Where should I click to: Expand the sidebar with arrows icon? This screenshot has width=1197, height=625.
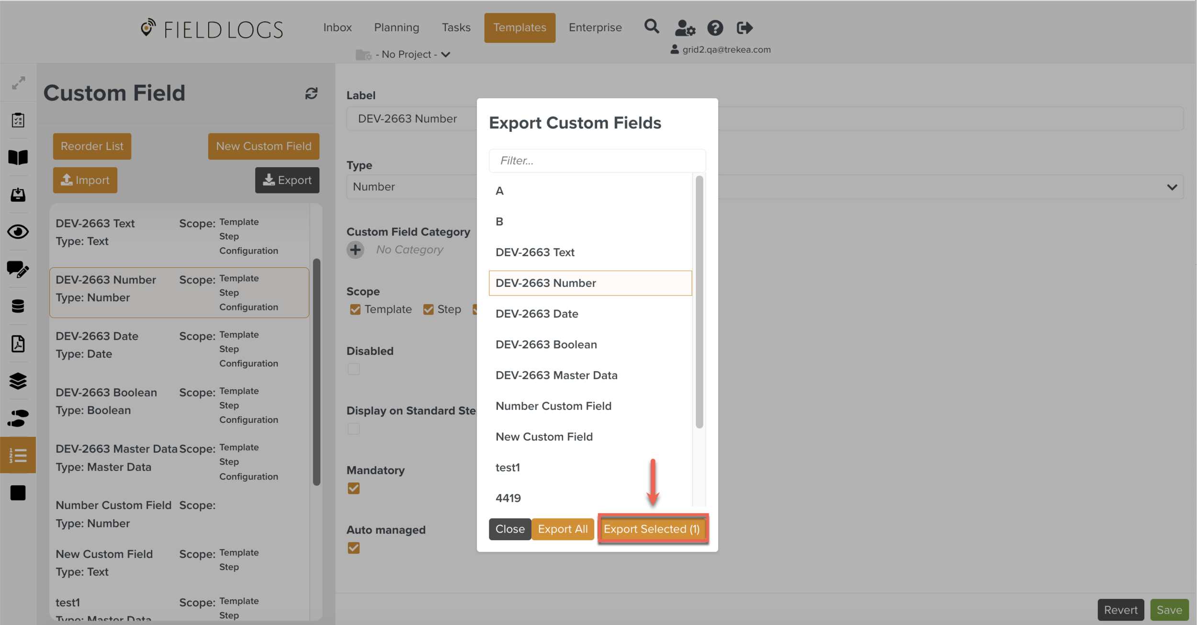coord(18,83)
